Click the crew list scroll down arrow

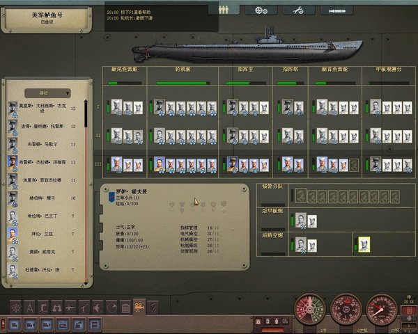coord(86,283)
